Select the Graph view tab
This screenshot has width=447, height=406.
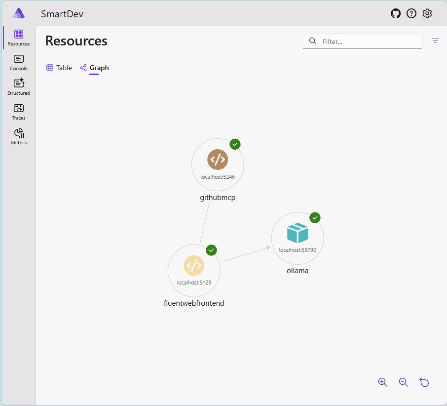coord(94,68)
